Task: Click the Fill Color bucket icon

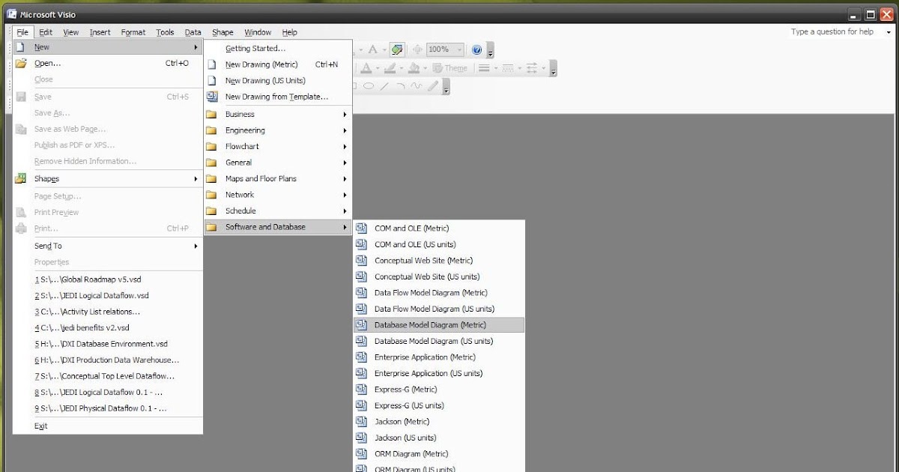Action: pyautogui.click(x=414, y=68)
